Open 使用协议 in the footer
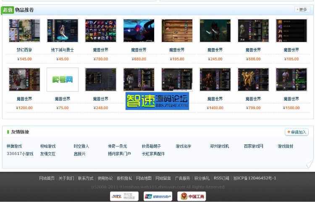The width and height of the screenshot is (315, 202). [x=105, y=178]
